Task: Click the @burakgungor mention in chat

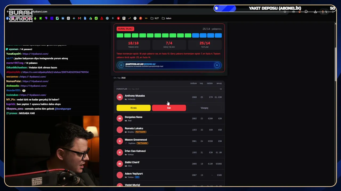Action: tap(63, 109)
